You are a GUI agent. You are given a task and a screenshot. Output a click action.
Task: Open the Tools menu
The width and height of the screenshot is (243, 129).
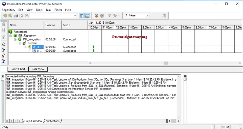click(x=39, y=10)
